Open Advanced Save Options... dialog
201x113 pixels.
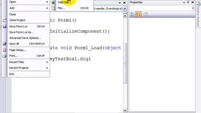coord(29,38)
